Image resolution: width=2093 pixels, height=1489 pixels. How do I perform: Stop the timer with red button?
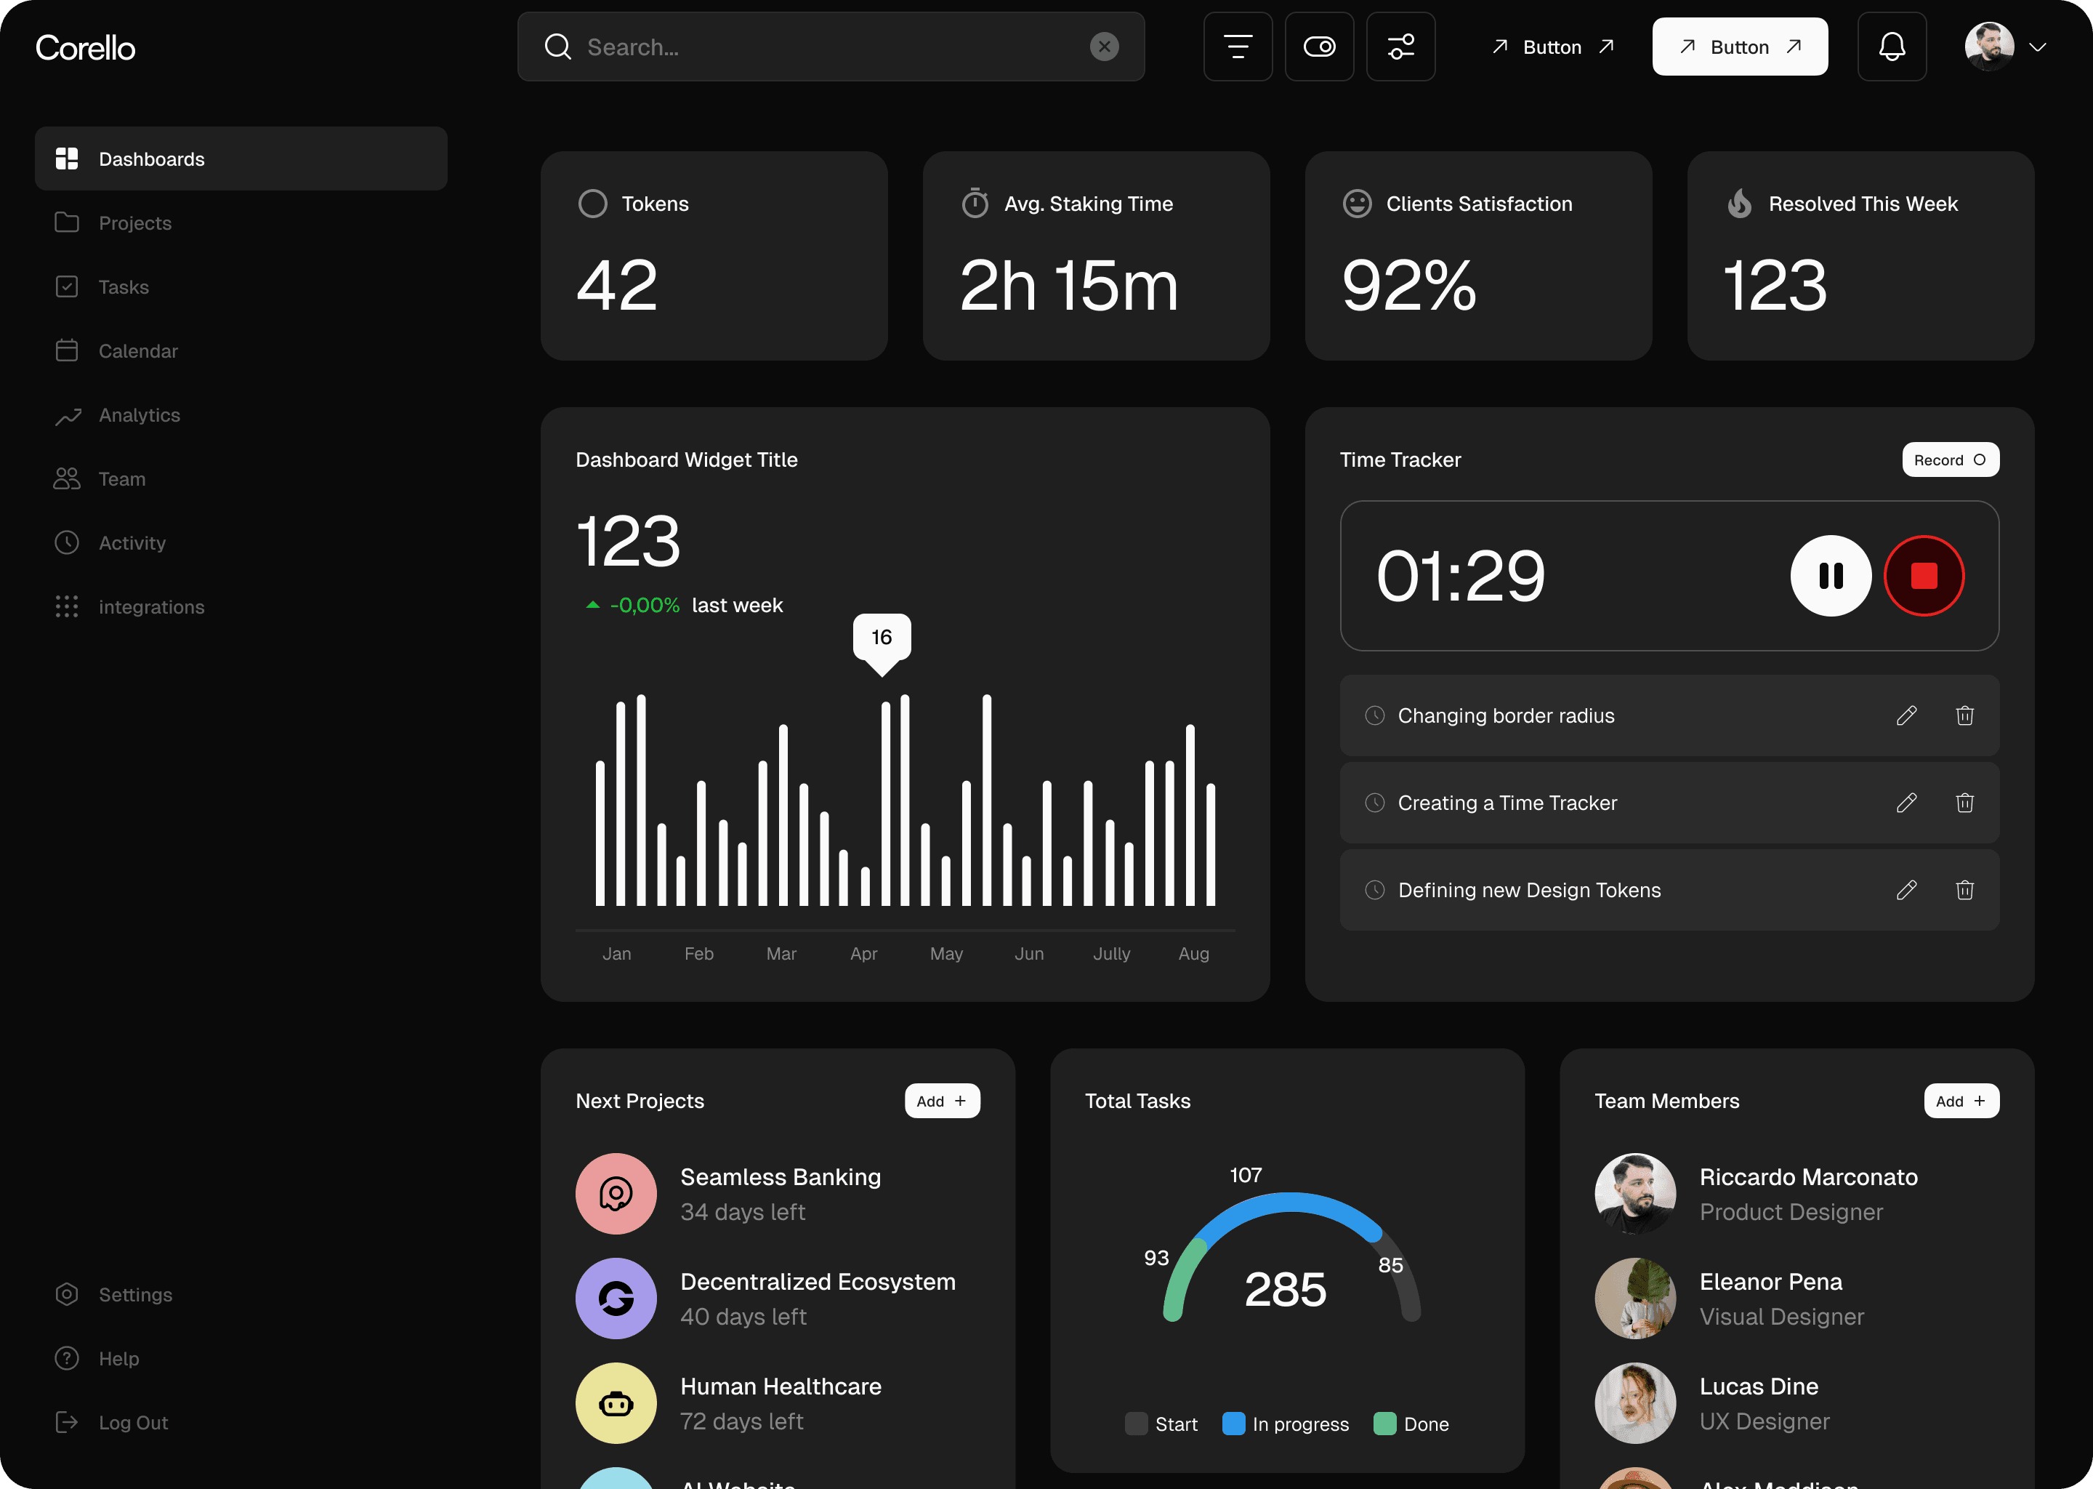coord(1924,576)
